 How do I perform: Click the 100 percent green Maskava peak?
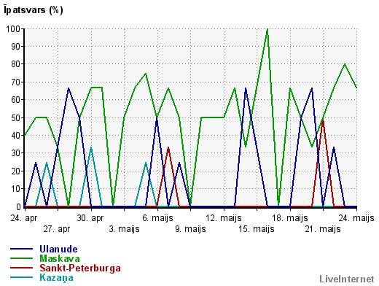pos(267,29)
